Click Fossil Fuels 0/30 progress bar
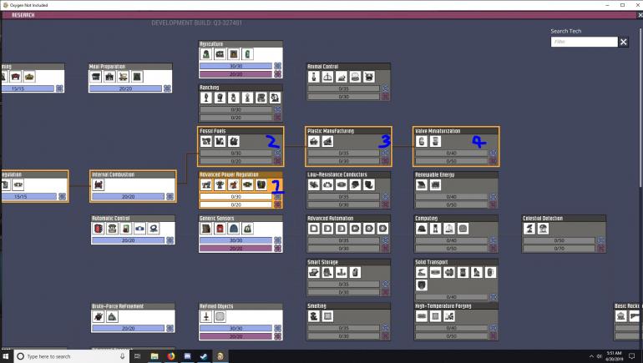 tap(235, 154)
